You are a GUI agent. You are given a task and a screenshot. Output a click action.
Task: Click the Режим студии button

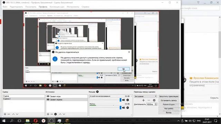(169, 104)
